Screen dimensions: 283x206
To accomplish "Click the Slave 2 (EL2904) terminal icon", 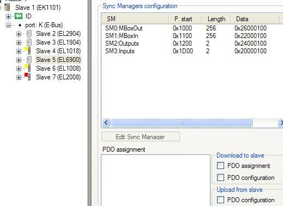I will [29, 34].
